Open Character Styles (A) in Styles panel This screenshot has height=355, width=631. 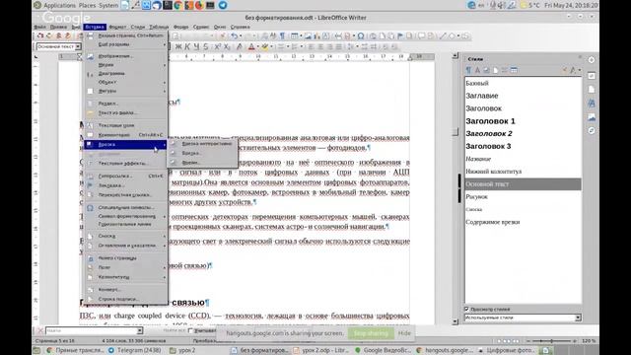click(x=477, y=70)
